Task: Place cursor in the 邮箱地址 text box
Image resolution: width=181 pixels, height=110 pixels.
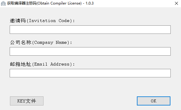Action: click(x=90, y=73)
